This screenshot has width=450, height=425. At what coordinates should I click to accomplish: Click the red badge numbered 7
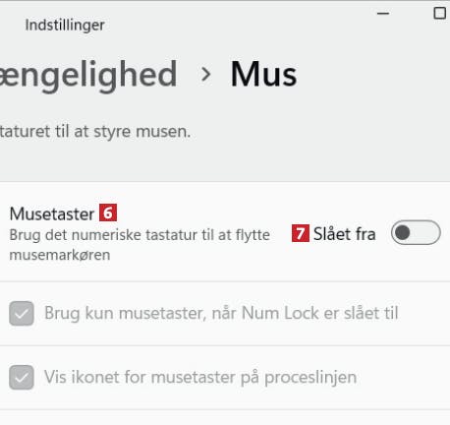301,233
